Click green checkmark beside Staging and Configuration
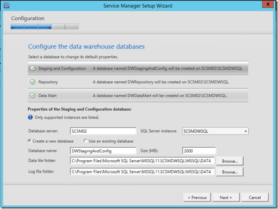278x209 pixels. coord(33,68)
